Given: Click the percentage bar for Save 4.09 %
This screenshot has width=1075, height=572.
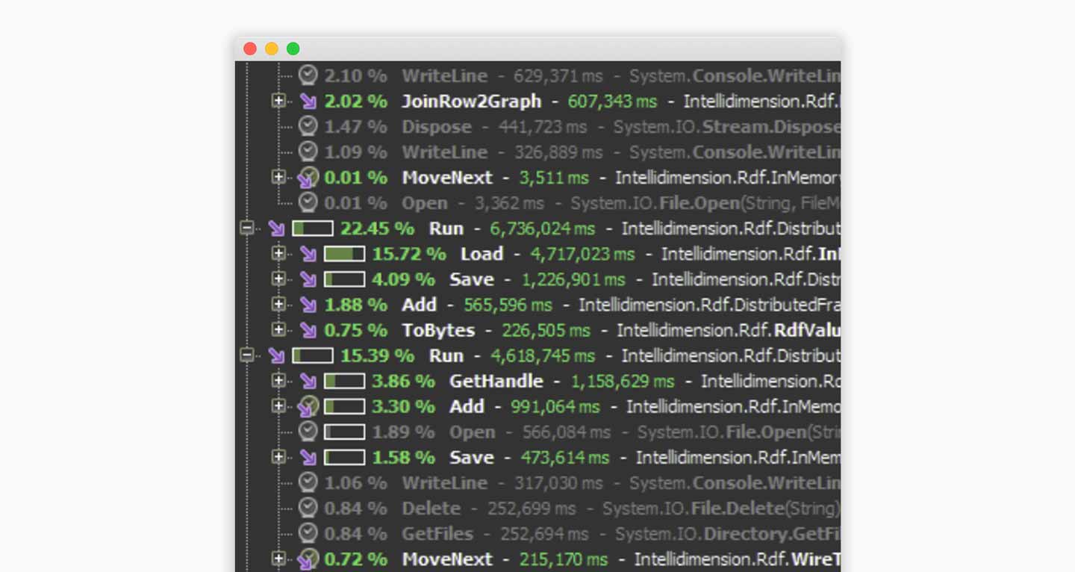Looking at the screenshot, I should pyautogui.click(x=345, y=279).
